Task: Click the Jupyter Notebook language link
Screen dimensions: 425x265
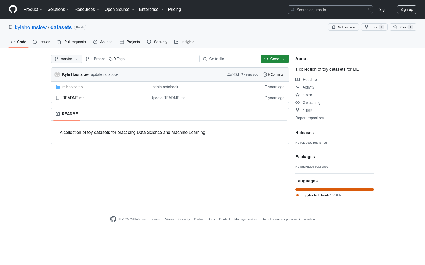Action: [x=318, y=195]
